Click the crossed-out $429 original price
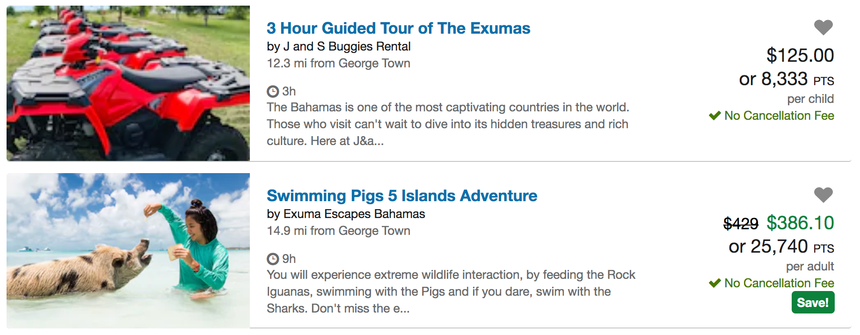The width and height of the screenshot is (860, 335). pyautogui.click(x=740, y=224)
